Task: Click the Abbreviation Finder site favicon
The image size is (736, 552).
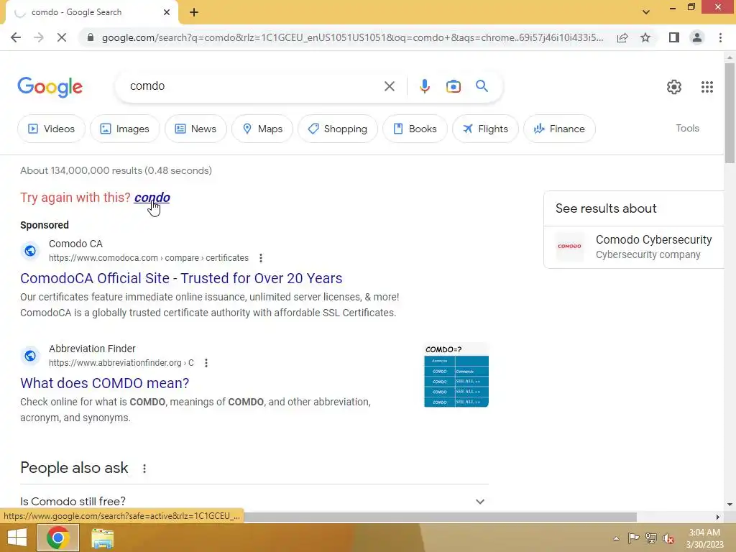Action: [30, 356]
